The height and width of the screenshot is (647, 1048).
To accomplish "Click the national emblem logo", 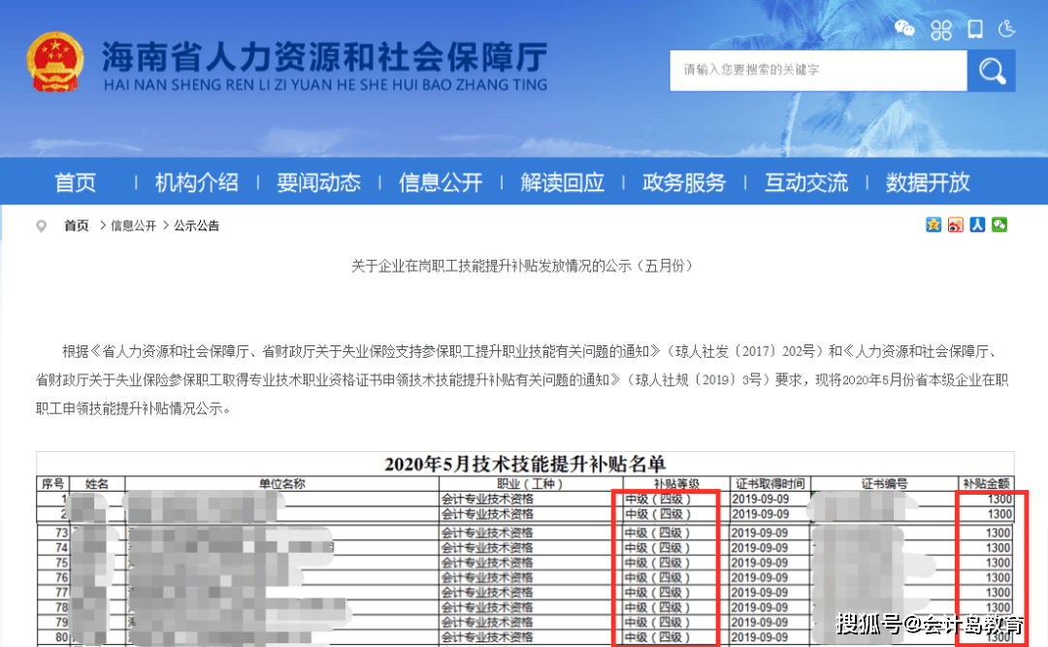I will 54,61.
